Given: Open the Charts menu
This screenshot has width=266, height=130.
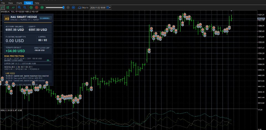Looking at the screenshot, I should click(19, 3).
